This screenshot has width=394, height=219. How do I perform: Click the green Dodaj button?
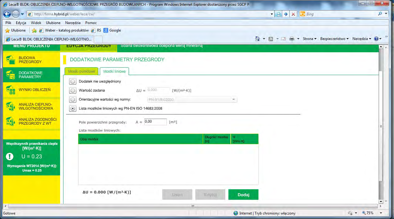point(243,195)
